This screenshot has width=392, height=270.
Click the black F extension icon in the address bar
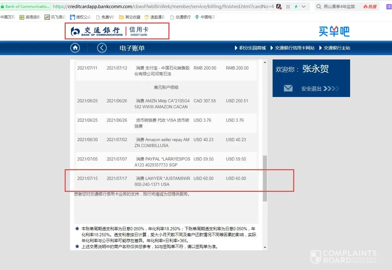pyautogui.click(x=279, y=7)
